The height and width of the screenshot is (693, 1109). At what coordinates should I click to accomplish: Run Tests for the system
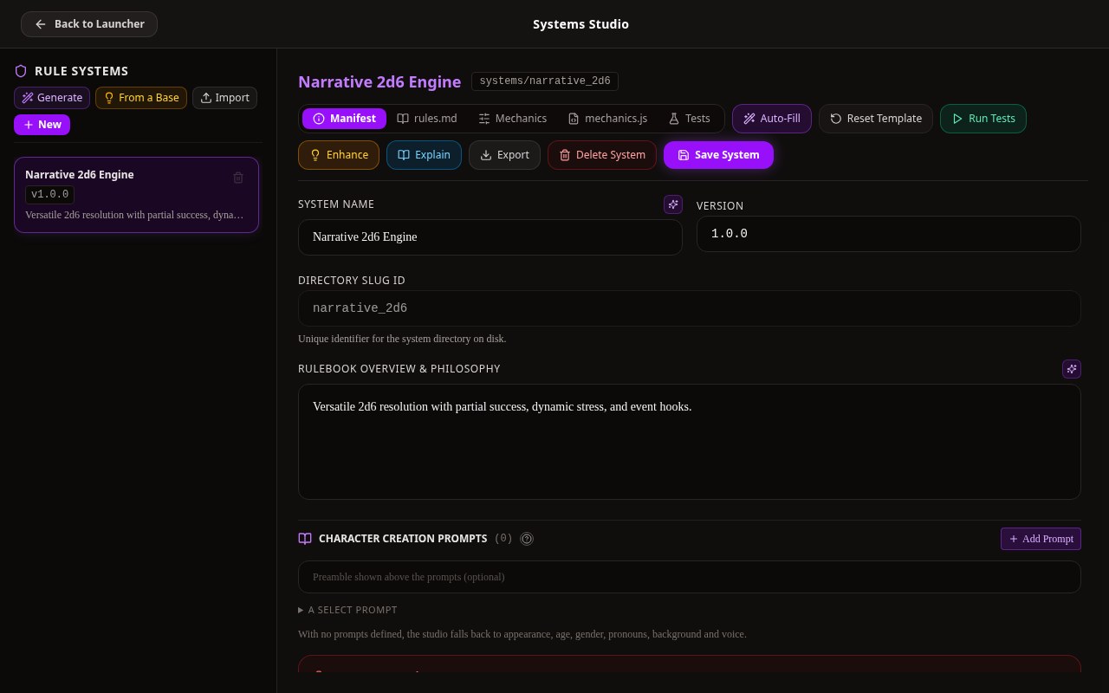tap(983, 119)
